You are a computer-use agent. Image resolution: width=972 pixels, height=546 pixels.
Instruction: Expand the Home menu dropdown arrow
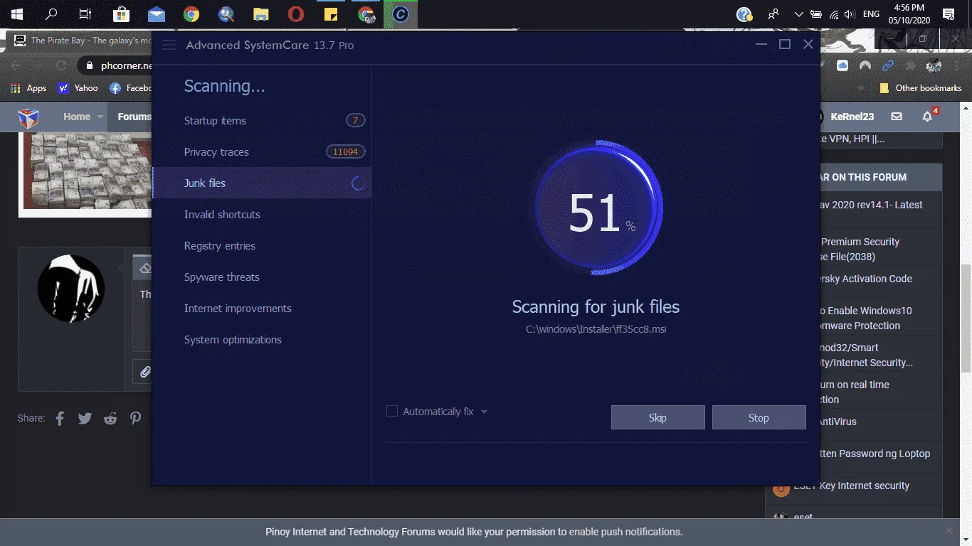101,117
